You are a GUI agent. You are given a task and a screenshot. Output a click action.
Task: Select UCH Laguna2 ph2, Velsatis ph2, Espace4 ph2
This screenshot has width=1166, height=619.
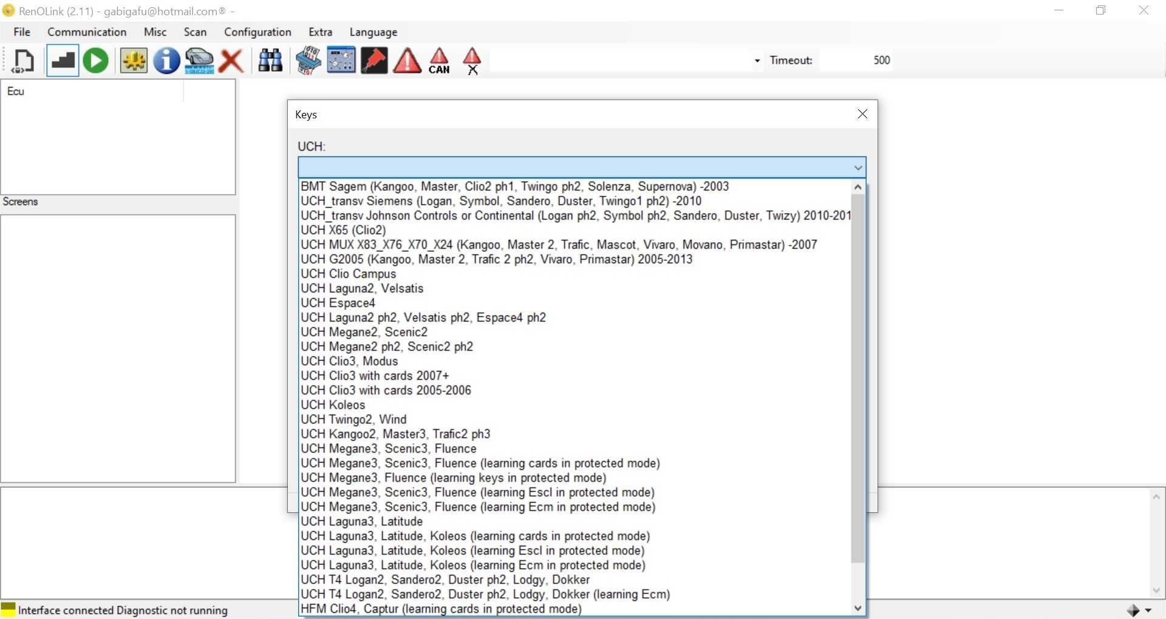coord(575,317)
